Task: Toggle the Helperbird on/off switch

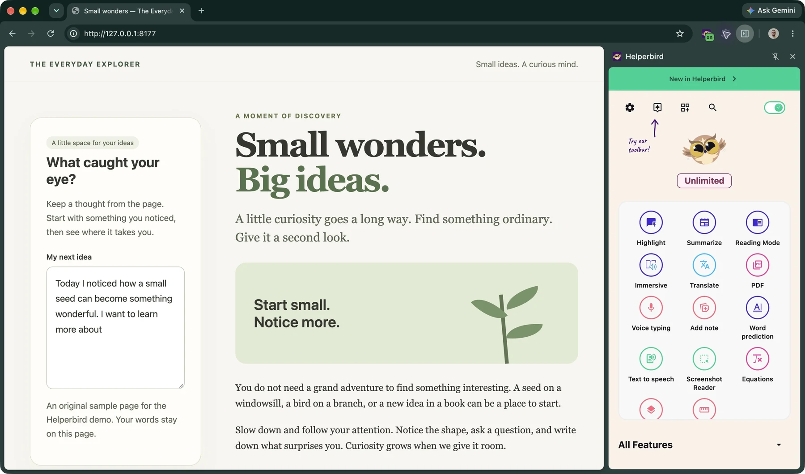Action: tap(775, 108)
